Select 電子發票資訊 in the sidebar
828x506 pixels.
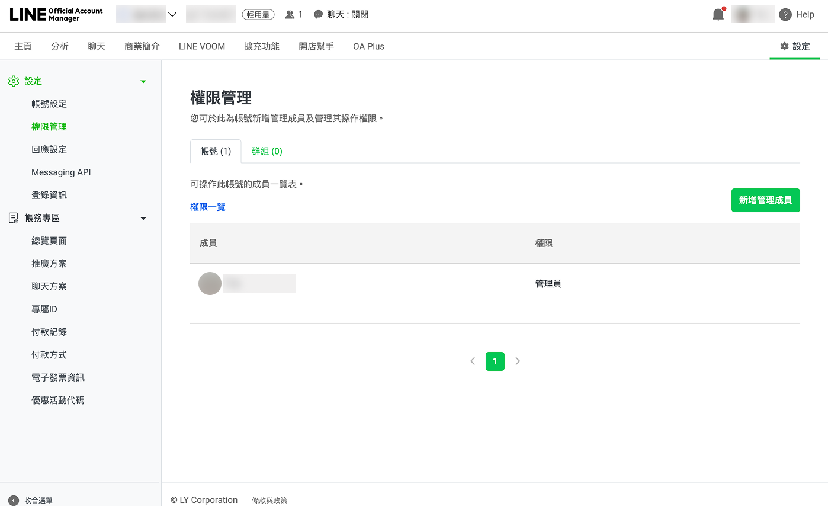pos(58,377)
